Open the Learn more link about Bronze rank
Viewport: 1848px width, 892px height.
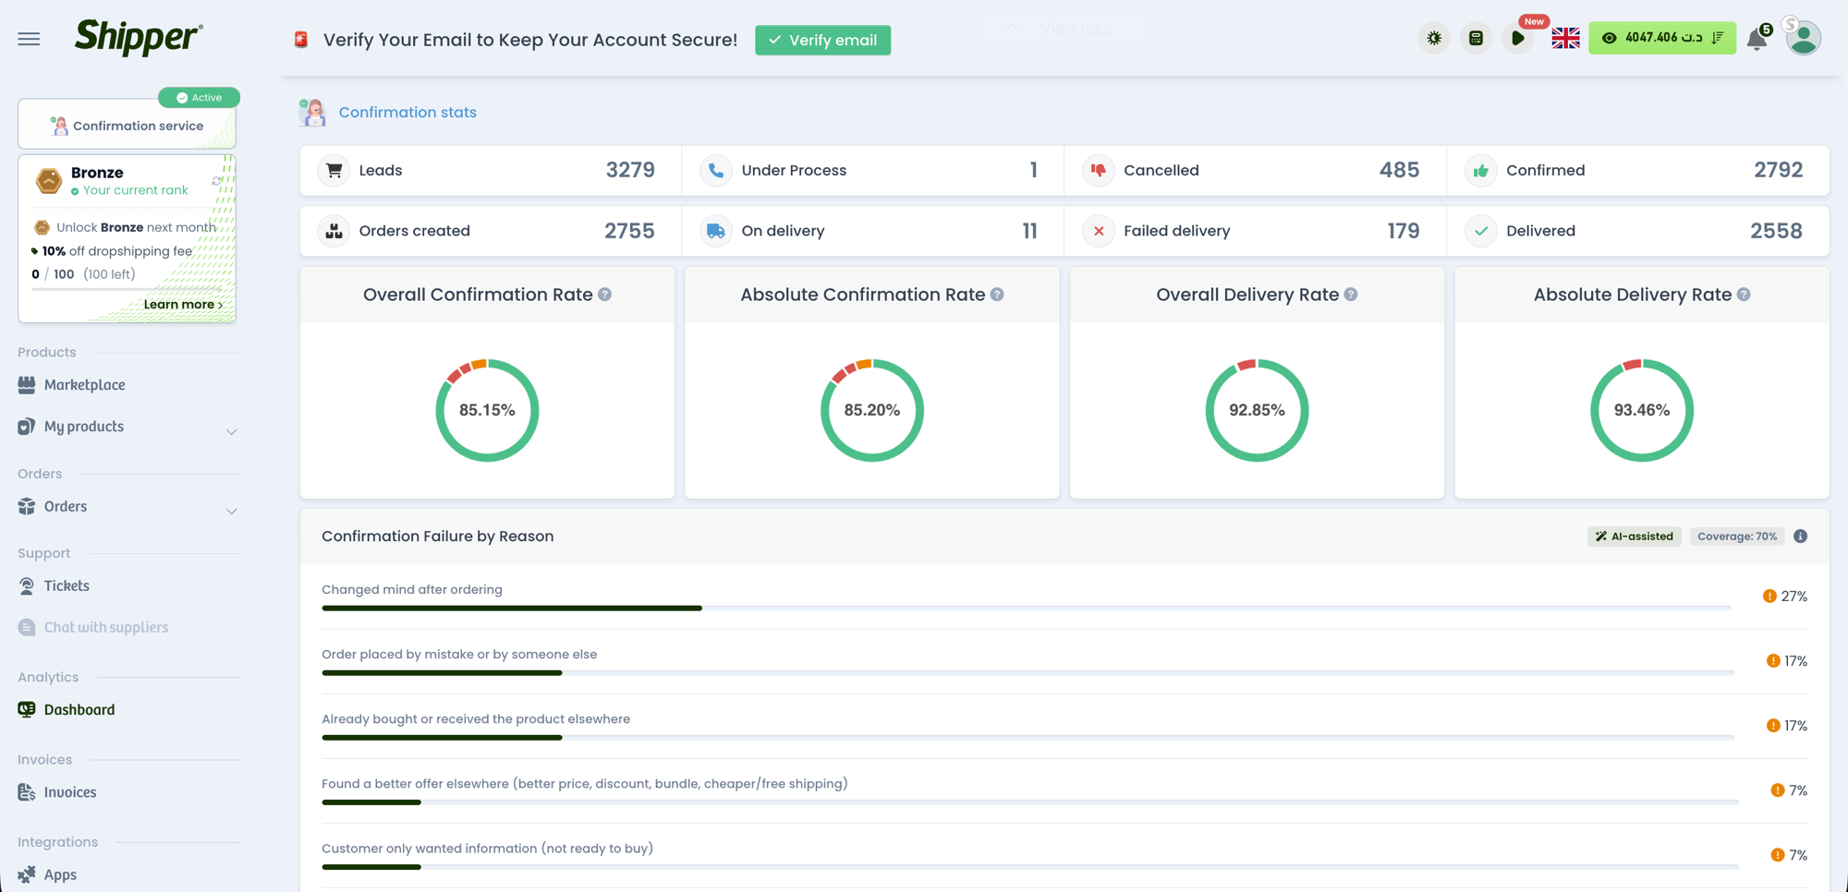(183, 304)
